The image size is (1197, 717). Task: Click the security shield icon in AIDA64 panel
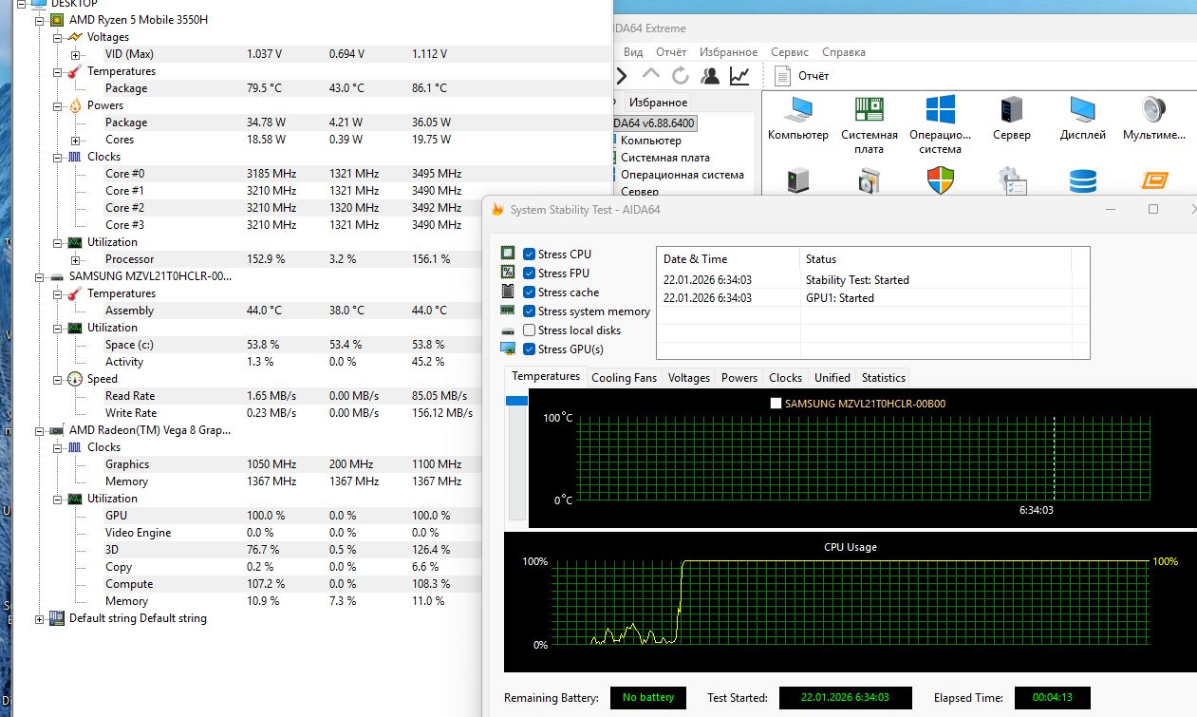coord(940,180)
